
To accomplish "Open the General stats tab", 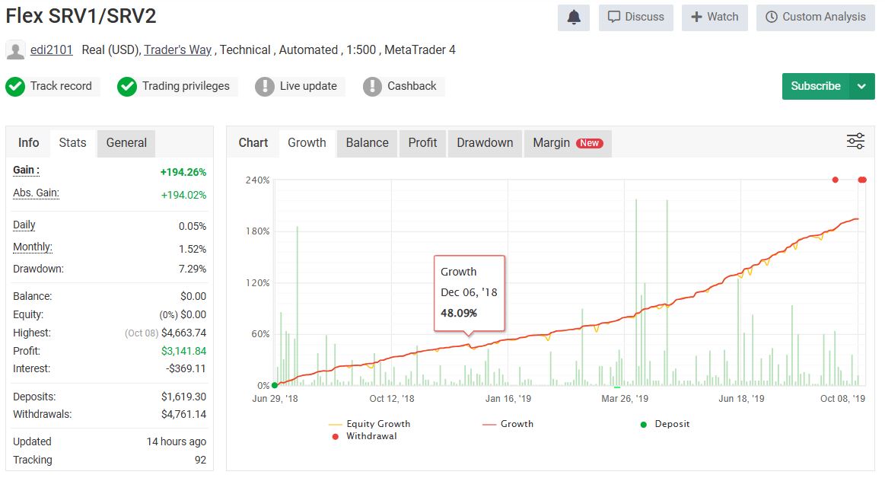I will tap(126, 142).
